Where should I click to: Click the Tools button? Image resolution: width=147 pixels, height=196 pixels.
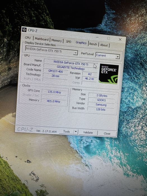click(66, 132)
